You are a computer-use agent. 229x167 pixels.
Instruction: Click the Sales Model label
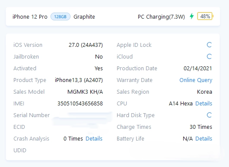[29, 92]
